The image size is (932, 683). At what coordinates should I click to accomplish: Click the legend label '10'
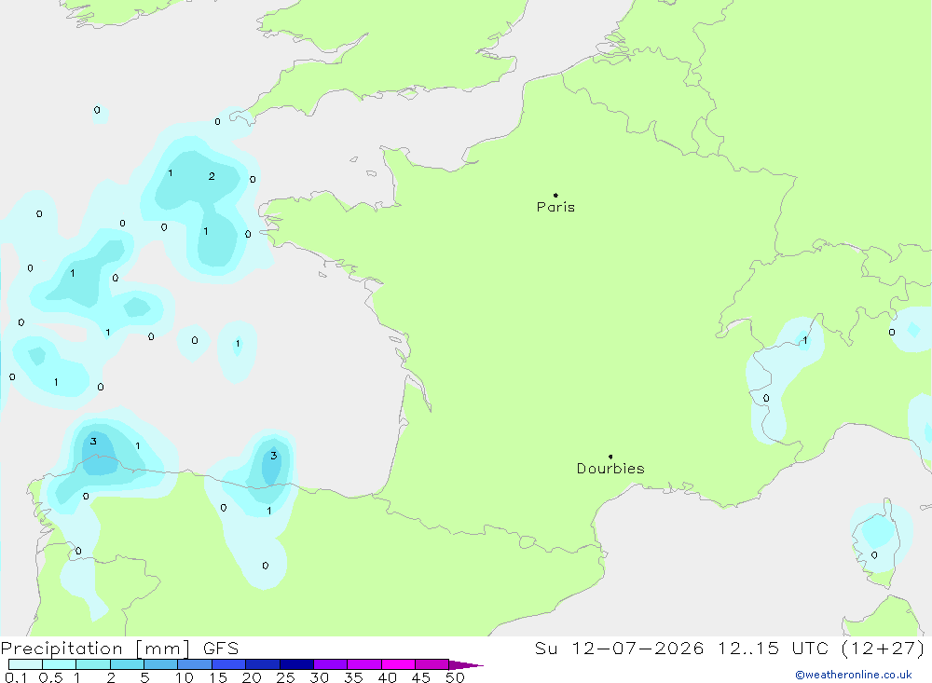click(185, 677)
